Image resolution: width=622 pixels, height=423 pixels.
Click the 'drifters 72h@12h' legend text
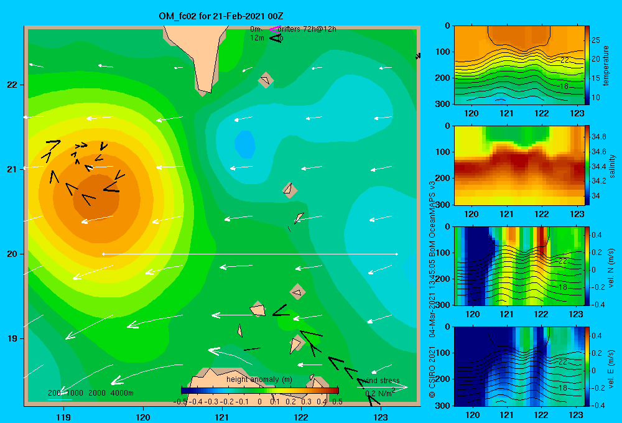(307, 29)
